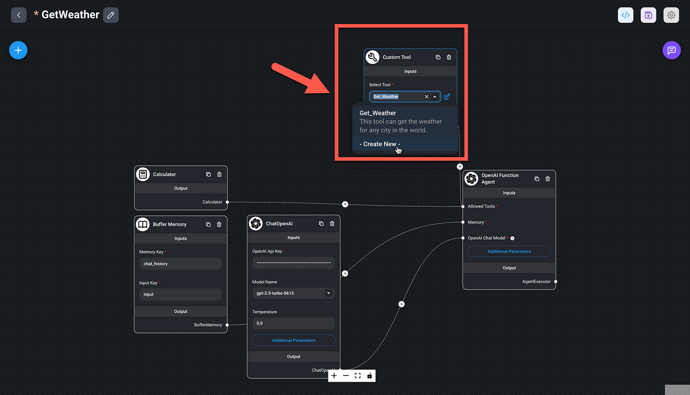The width and height of the screenshot is (690, 395).
Task: Duplicate the OpenAI Function Agent node
Action: [537, 179]
